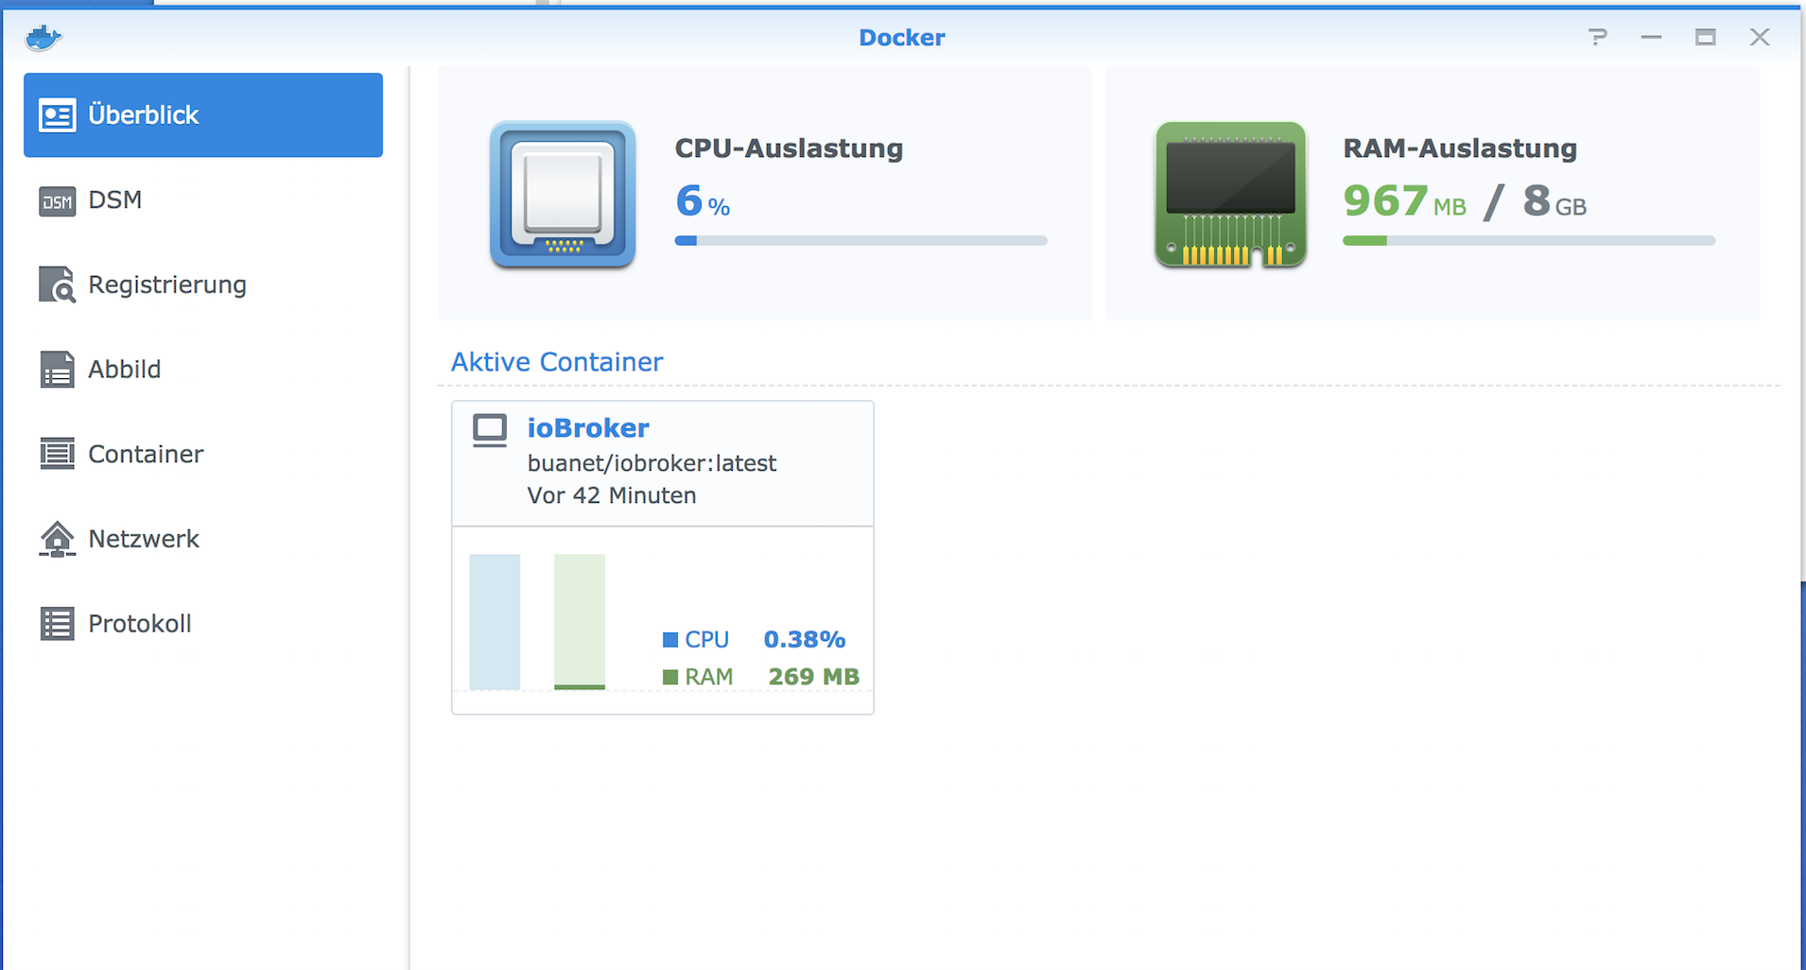Click the DSM sidebar icon

57,200
